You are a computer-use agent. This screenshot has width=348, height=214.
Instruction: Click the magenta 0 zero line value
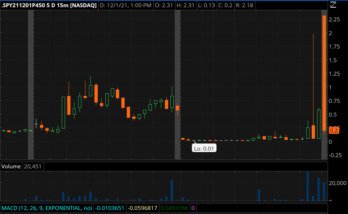click(x=193, y=208)
